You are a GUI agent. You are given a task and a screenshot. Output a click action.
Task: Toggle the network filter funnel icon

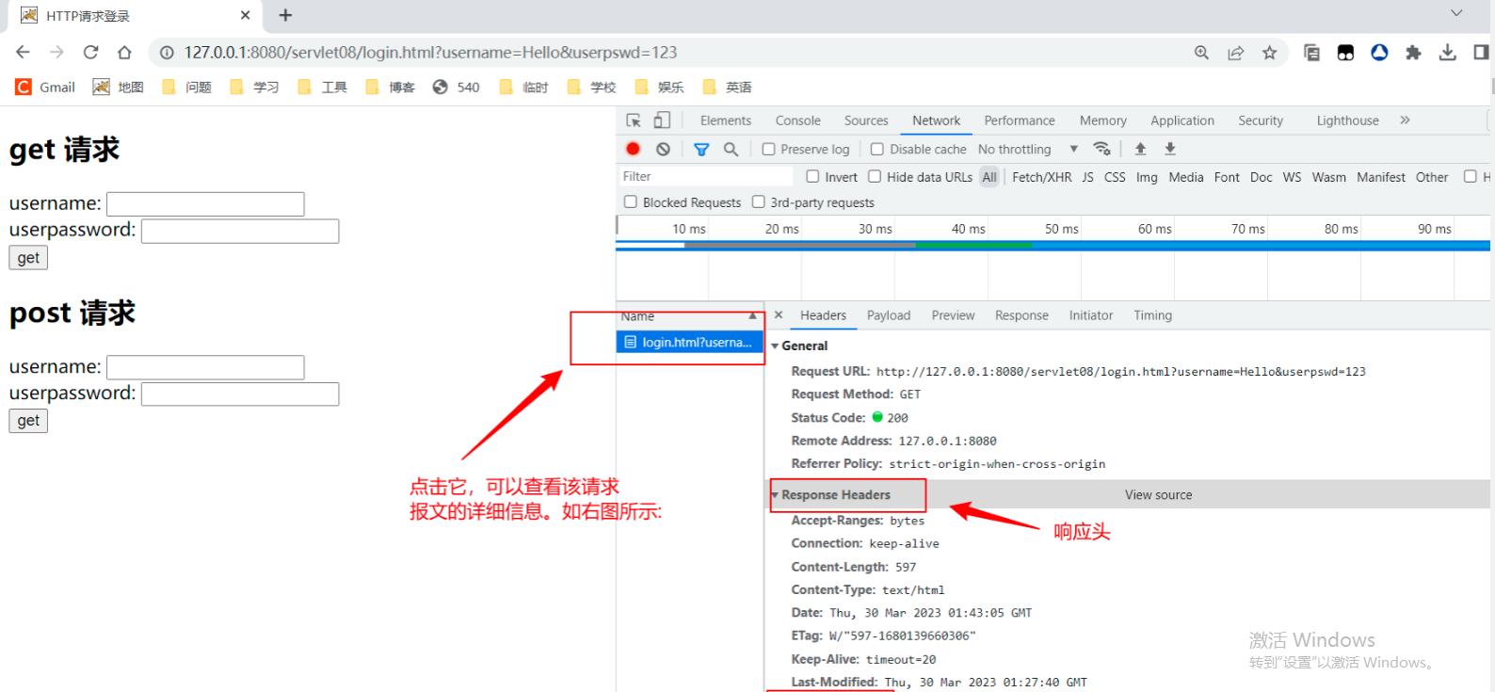701,149
